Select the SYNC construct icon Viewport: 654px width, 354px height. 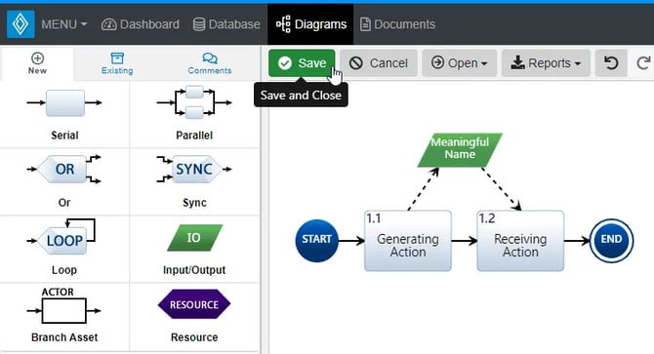click(194, 169)
